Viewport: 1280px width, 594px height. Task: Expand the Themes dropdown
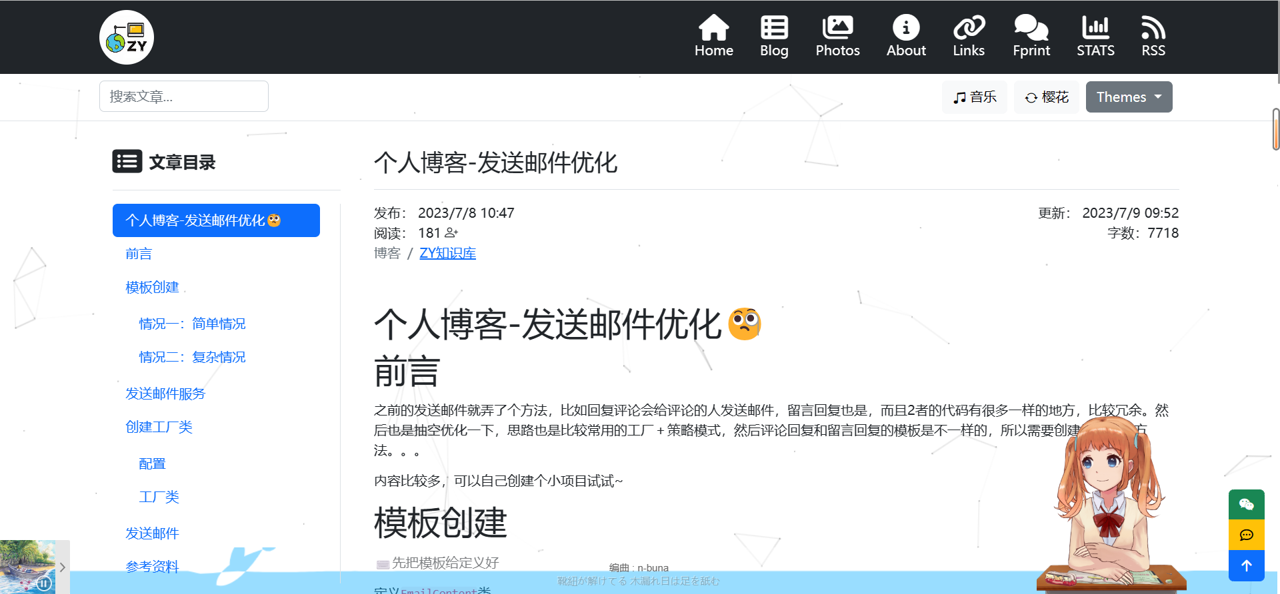[x=1129, y=97]
